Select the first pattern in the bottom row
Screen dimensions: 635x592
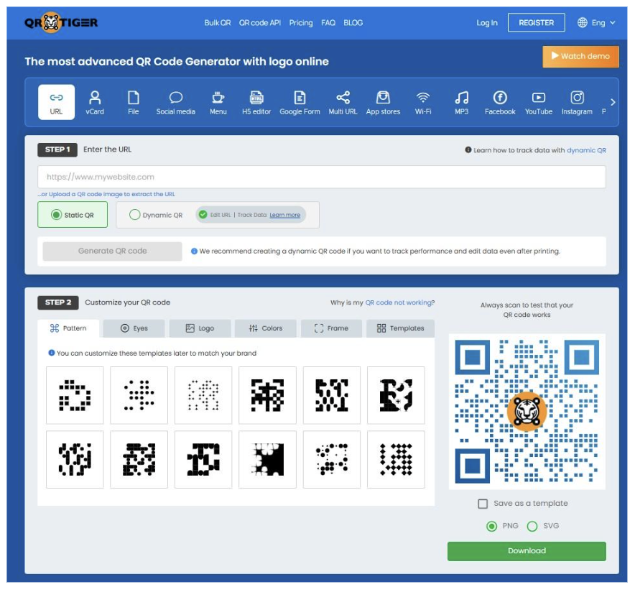75,459
